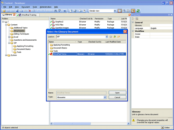The image size is (174, 130).
Task: Open the Help menu
Action: 56,7
